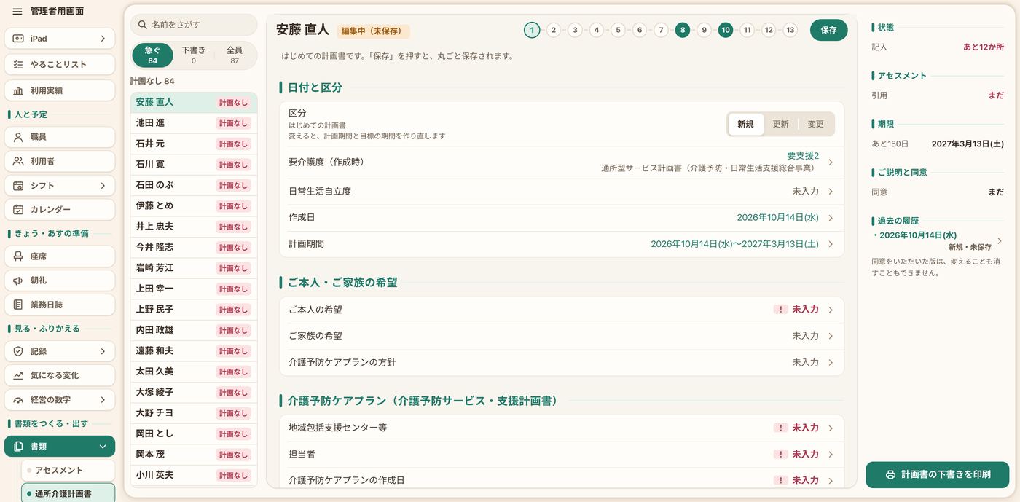Click the カレンダー icon
Screen dimensions: 1020x502
click(18, 210)
